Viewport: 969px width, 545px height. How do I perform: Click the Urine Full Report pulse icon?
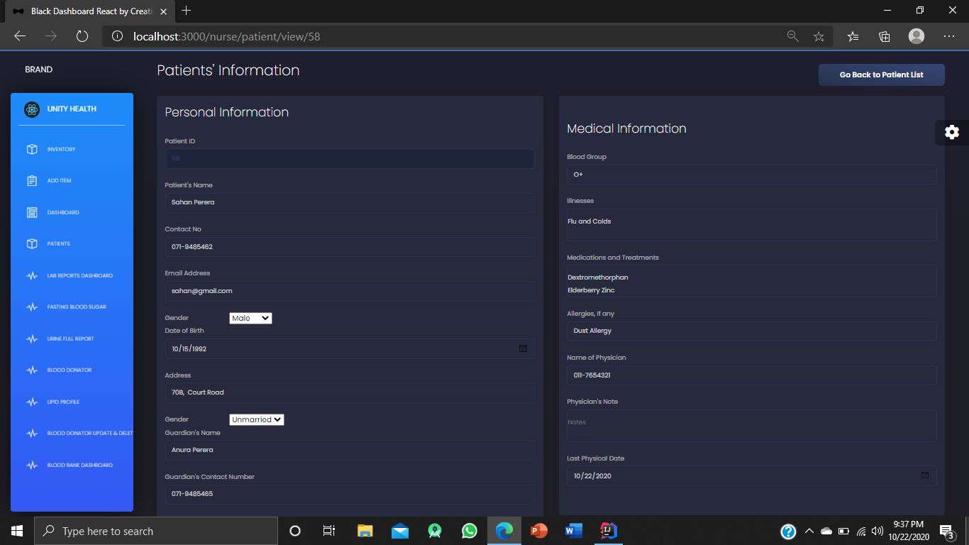click(x=32, y=338)
